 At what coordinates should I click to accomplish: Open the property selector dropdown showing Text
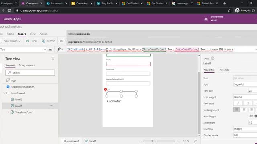click(x=23, y=50)
